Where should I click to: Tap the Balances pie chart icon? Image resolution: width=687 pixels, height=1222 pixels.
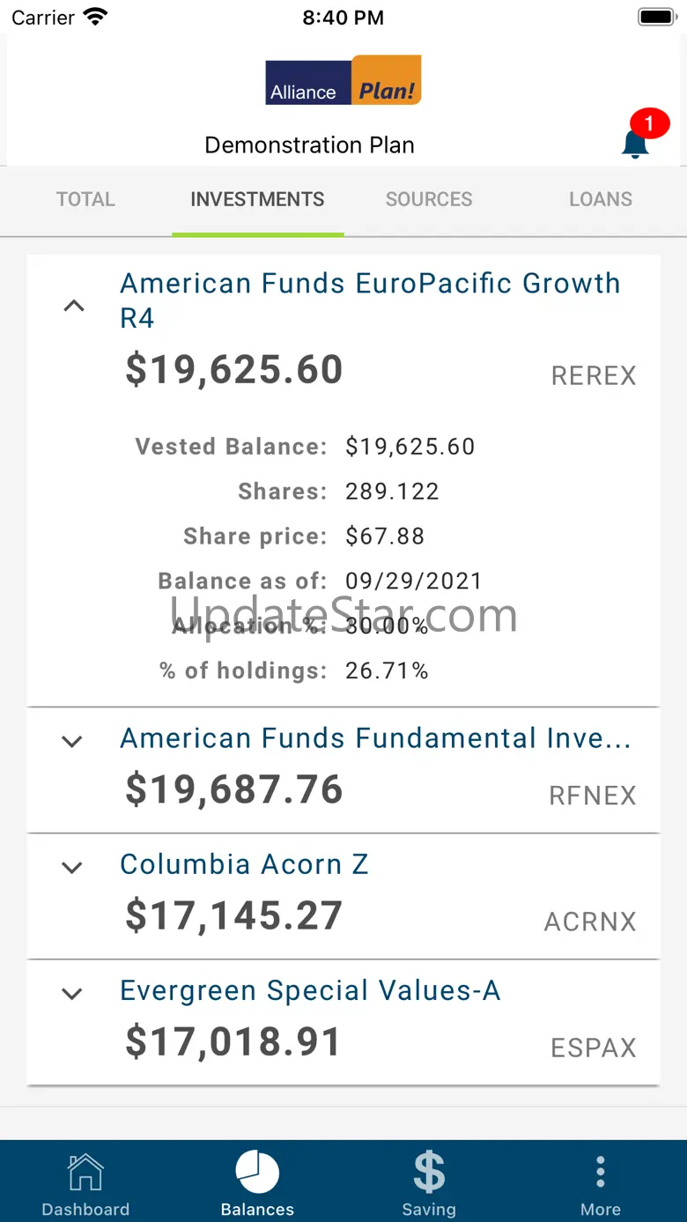pos(257,1174)
